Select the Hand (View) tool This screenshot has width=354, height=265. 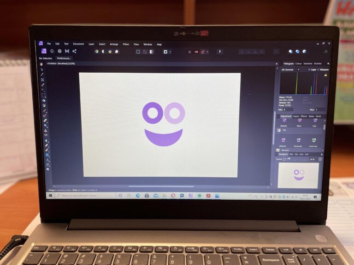(41, 64)
